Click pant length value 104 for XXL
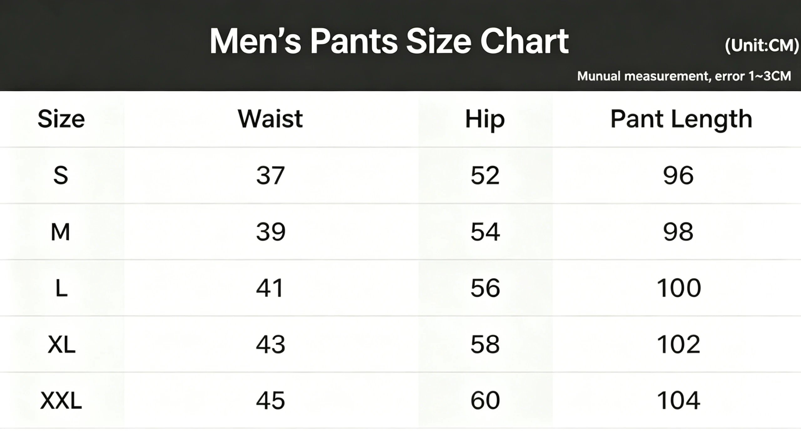The height and width of the screenshot is (434, 801). [x=678, y=401]
